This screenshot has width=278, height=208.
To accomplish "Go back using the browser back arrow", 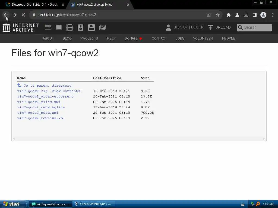I will 6,15.
